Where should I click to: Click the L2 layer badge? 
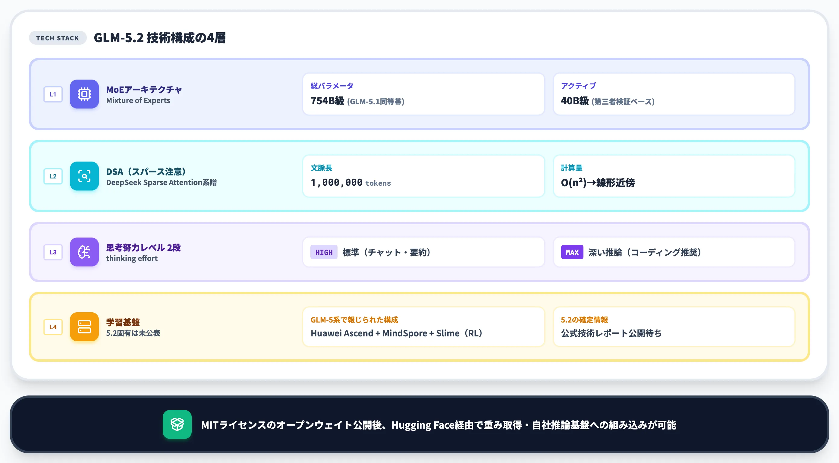[53, 176]
